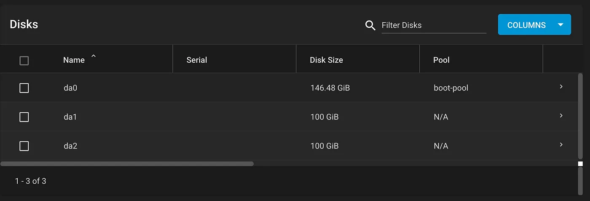
Task: Sort by the Pool column header
Action: (441, 60)
